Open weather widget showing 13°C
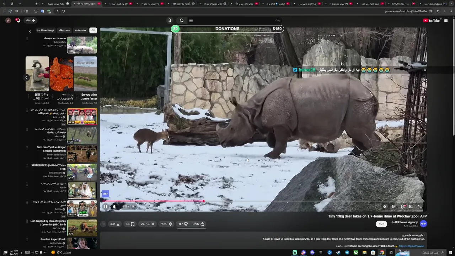The height and width of the screenshot is (256, 455). 61,252
